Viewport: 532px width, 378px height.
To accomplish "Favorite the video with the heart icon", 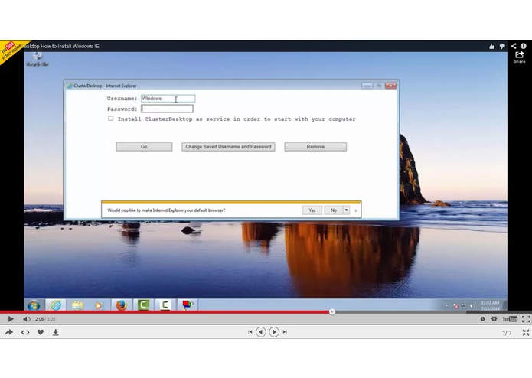I will [x=41, y=332].
